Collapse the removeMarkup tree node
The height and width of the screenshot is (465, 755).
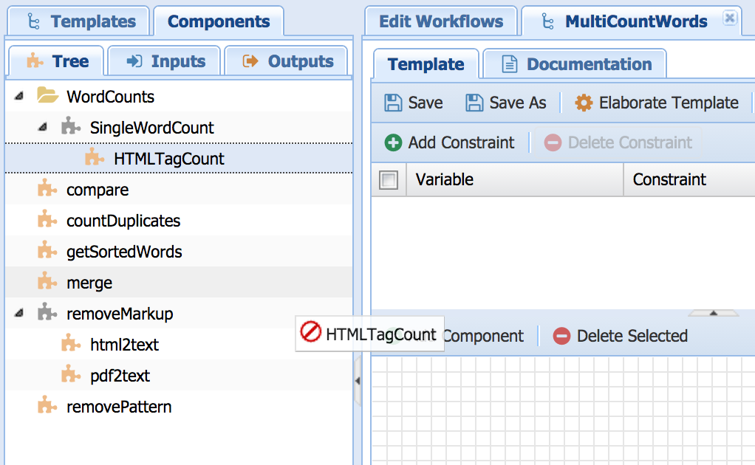[19, 314]
